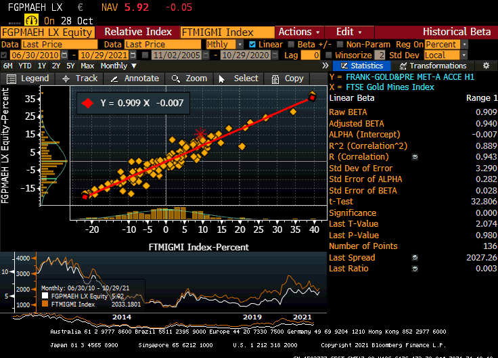
Task: Click chart icon next to R (Correlation)
Action: point(415,157)
